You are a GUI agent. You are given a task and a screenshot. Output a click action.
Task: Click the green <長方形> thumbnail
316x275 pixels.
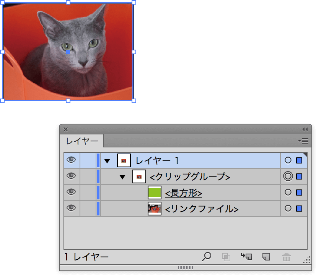click(x=155, y=192)
